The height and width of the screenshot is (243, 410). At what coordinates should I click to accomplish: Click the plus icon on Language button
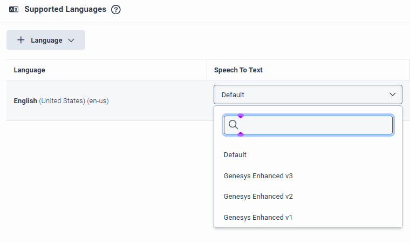pos(21,40)
